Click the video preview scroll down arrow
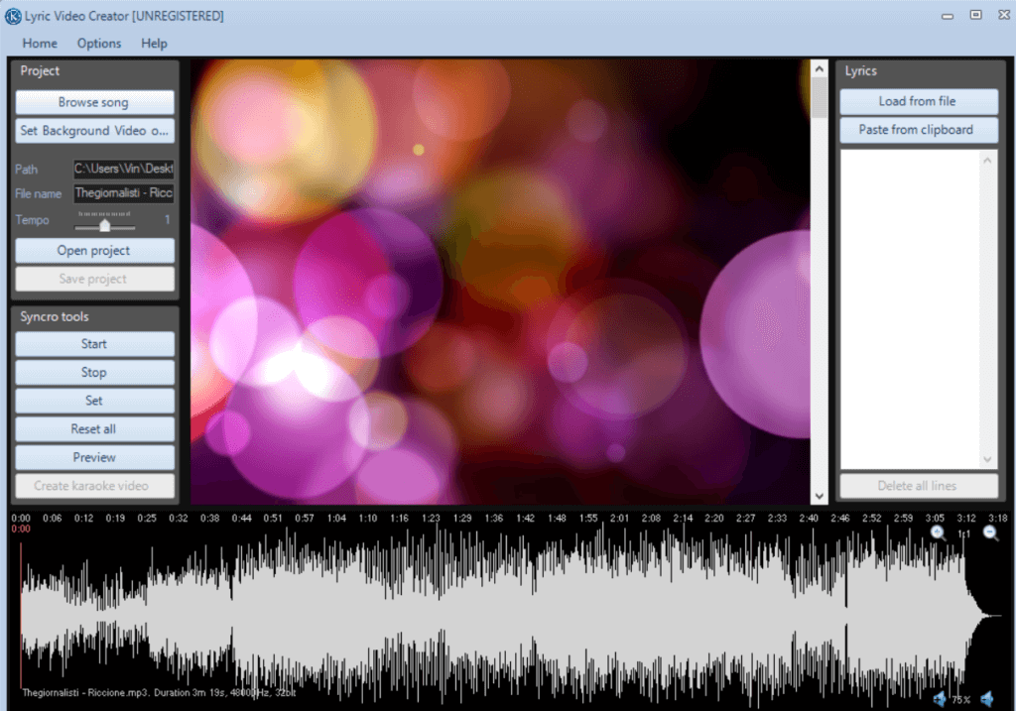 click(819, 496)
